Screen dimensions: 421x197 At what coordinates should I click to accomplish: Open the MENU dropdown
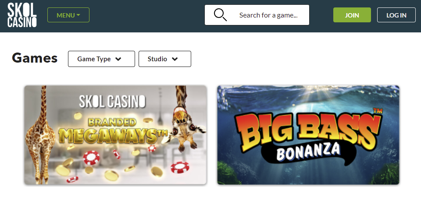[x=68, y=15]
